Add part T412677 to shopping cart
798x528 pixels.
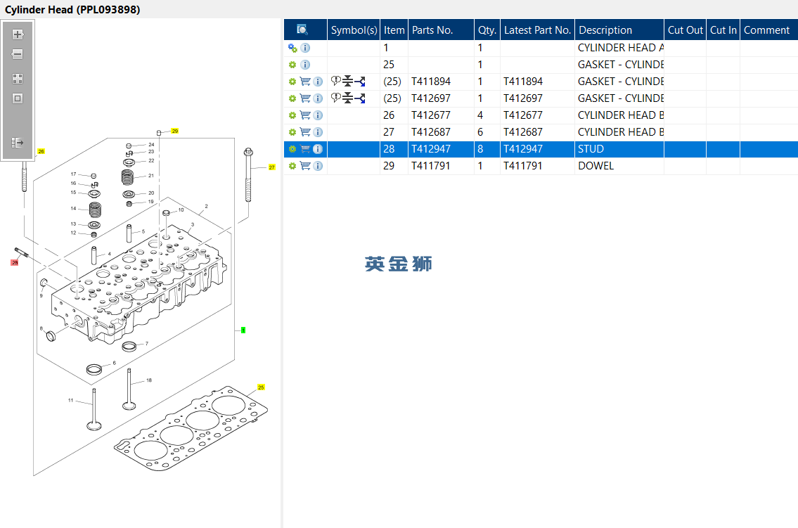305,115
